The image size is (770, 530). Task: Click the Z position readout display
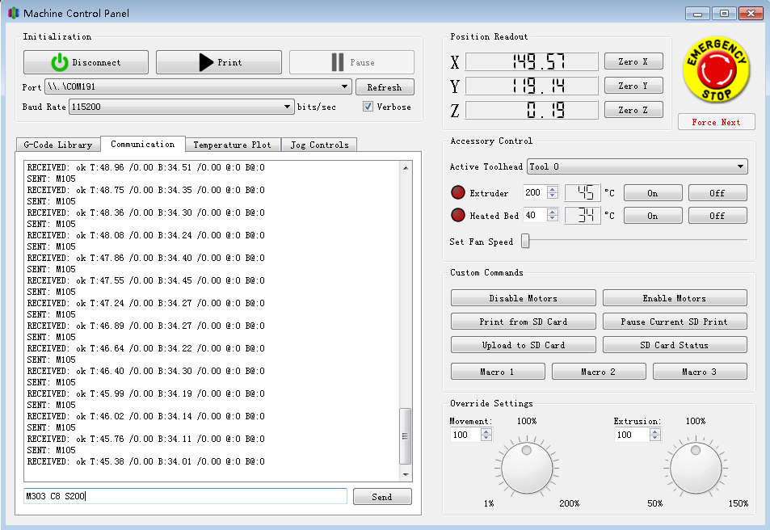[x=532, y=110]
